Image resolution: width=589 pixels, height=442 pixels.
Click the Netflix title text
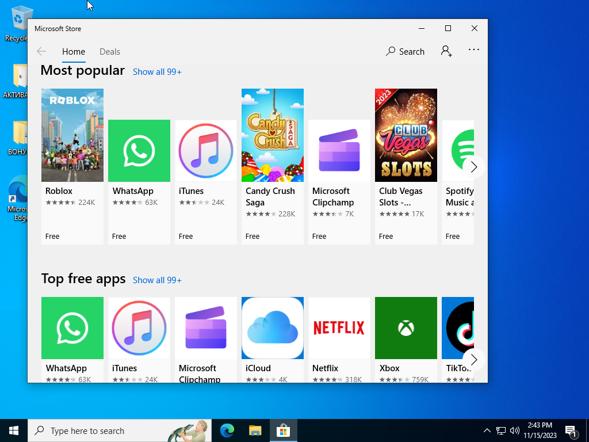point(326,368)
